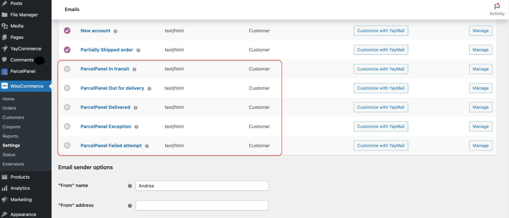Customize ParcelPanel Failed attempt with YayMail
Screen dimensions: 509x218
click(381, 145)
